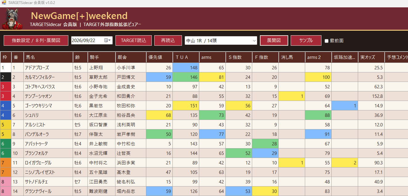
Task: Enable the 最前面 checkbox
Action: (326, 41)
